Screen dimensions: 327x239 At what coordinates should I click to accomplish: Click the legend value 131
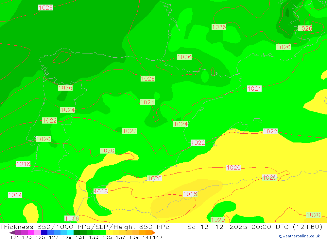point(80,237)
